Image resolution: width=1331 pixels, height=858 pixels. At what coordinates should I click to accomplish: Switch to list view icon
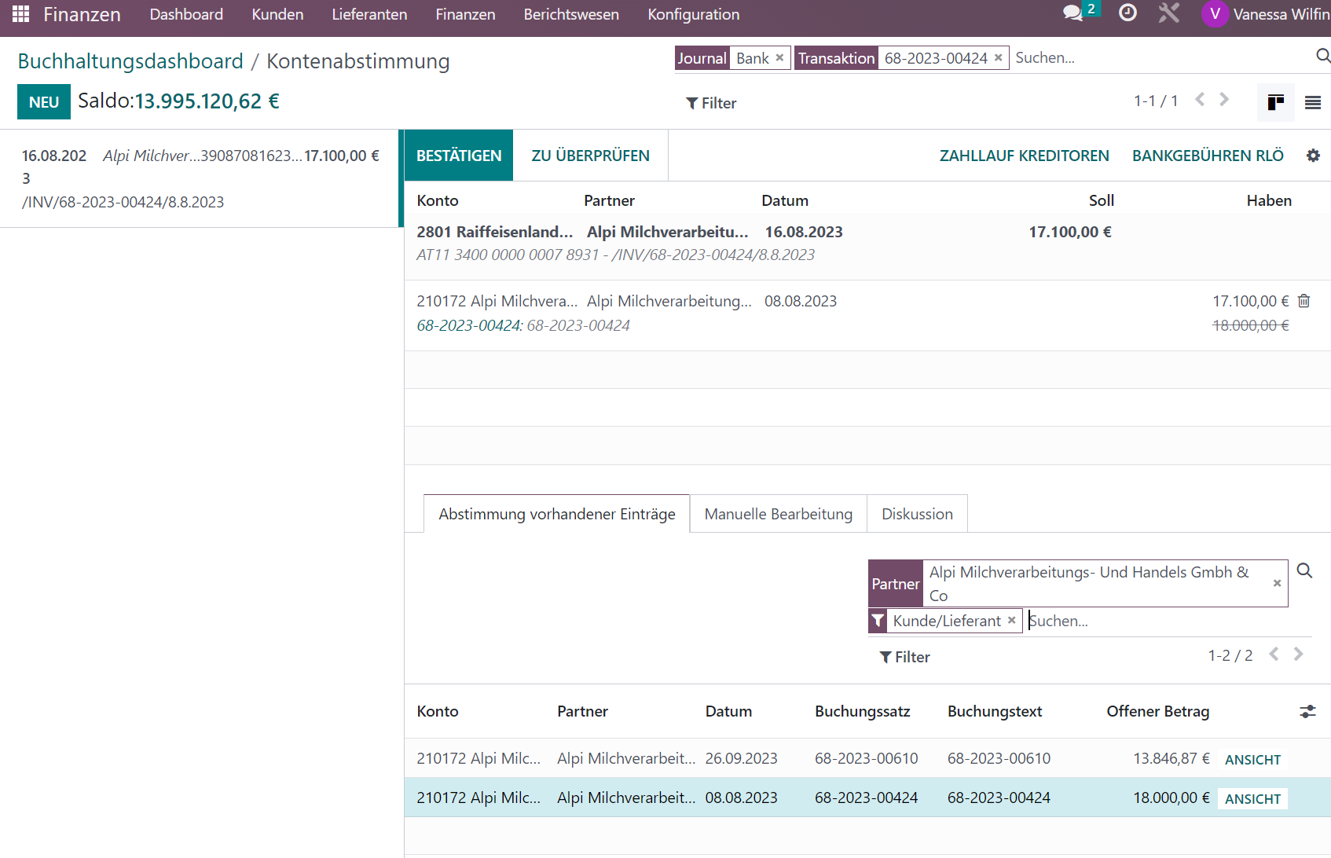tap(1313, 102)
